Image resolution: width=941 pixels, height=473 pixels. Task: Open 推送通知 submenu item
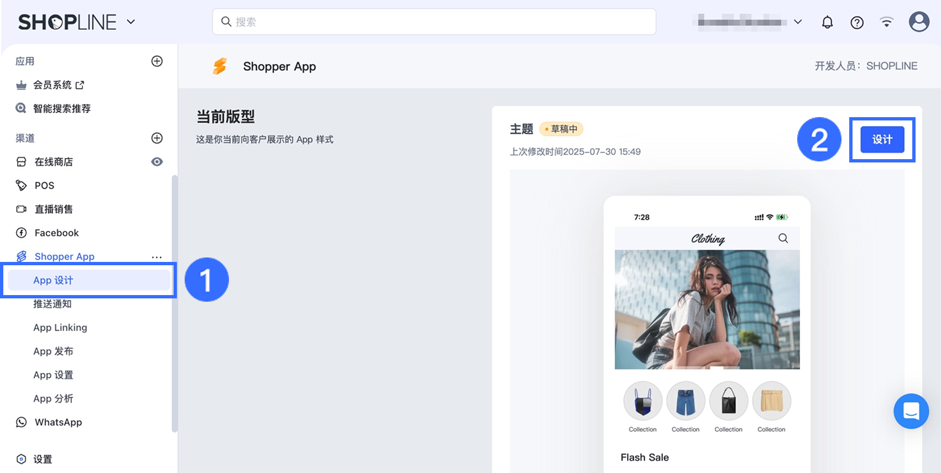click(x=52, y=304)
